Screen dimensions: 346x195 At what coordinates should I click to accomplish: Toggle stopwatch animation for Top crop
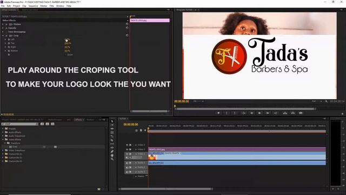pos(9,43)
